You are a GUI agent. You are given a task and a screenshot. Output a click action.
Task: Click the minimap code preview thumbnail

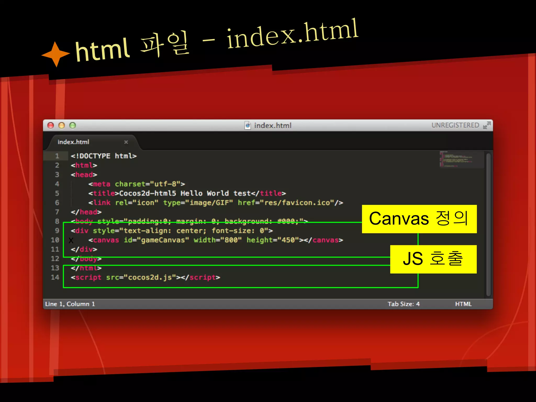click(x=461, y=159)
